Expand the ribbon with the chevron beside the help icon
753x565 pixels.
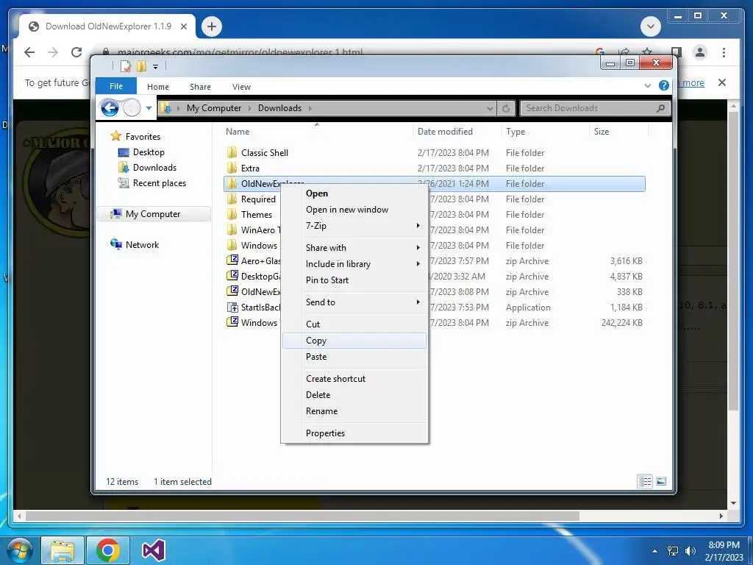pos(647,86)
